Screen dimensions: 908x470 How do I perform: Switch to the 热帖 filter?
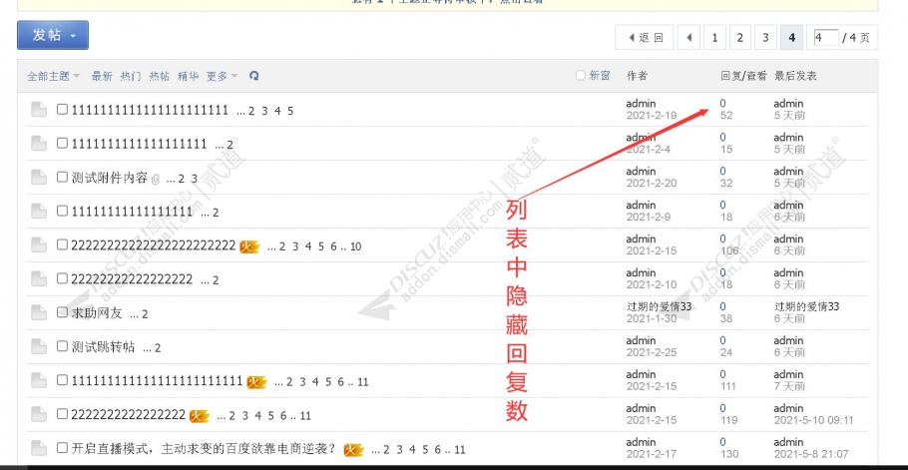pyautogui.click(x=160, y=76)
